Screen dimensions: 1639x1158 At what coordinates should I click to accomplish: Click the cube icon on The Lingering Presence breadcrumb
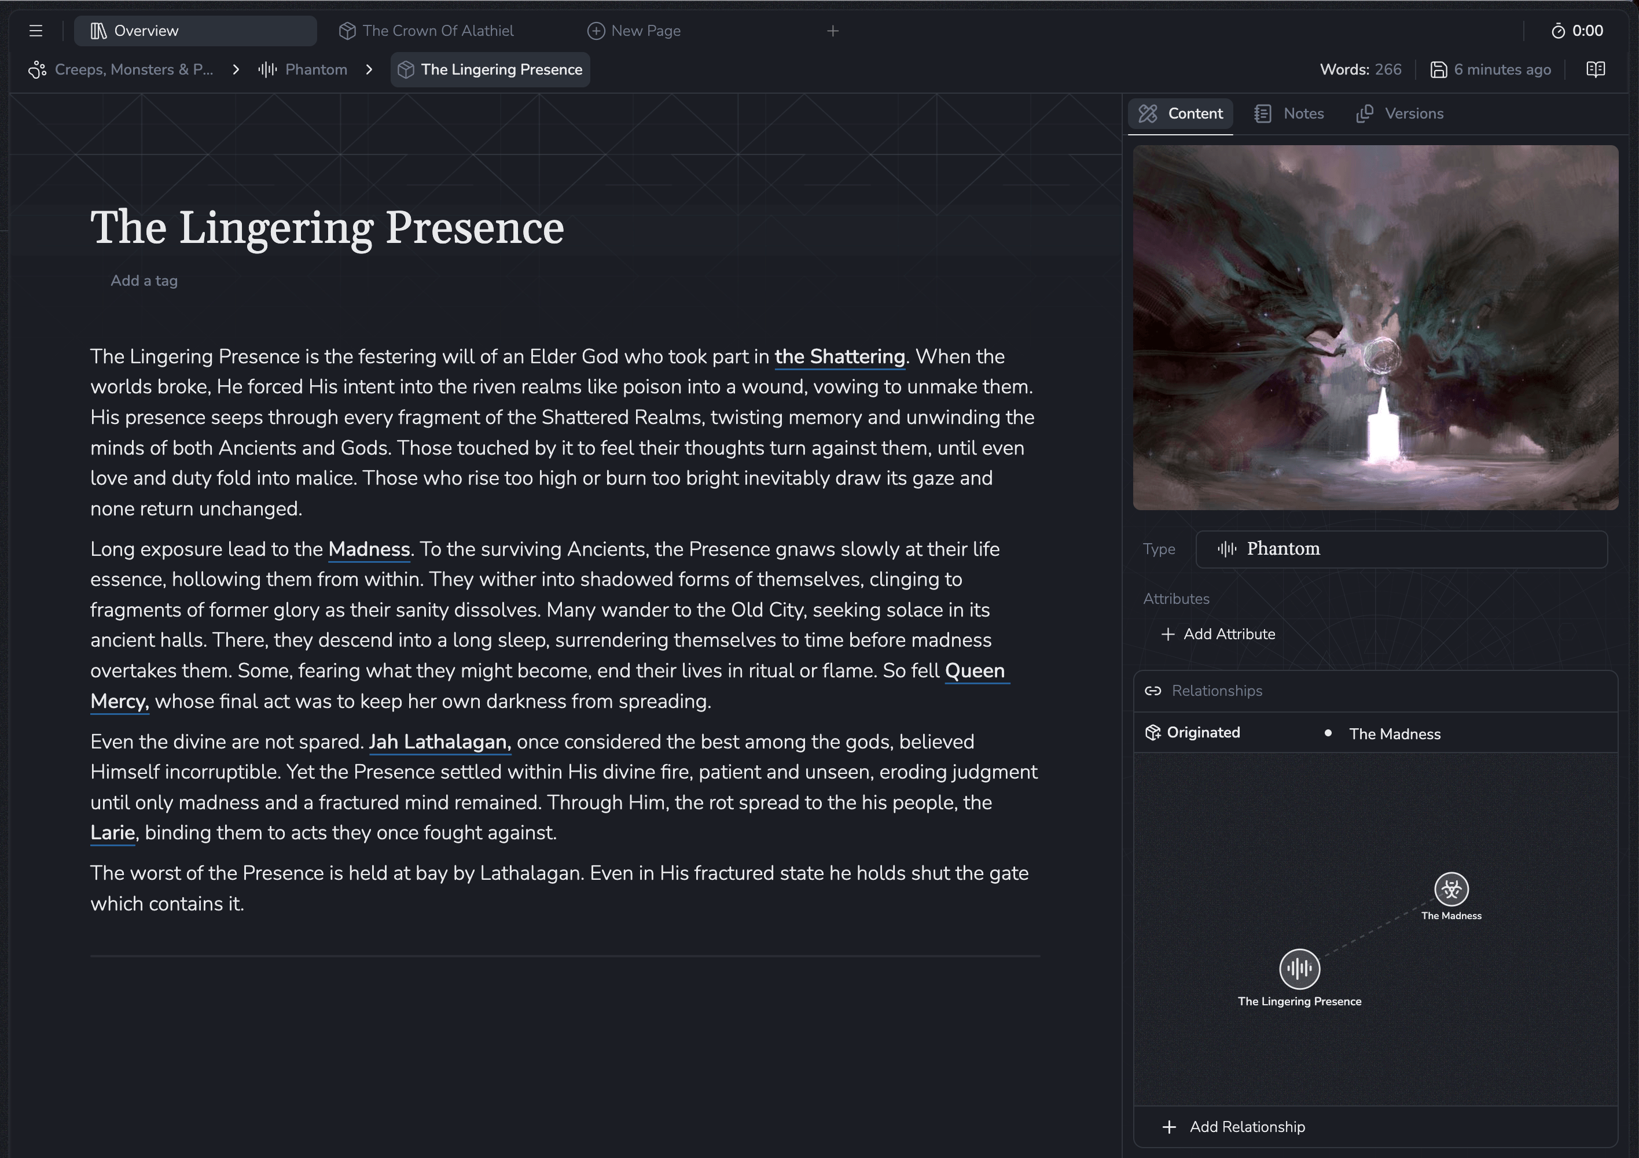[x=406, y=69]
